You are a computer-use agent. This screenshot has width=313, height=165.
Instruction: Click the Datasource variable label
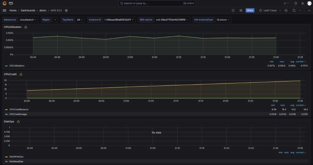point(10,20)
